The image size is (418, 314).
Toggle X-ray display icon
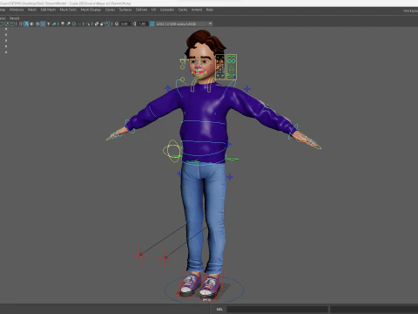(97, 24)
